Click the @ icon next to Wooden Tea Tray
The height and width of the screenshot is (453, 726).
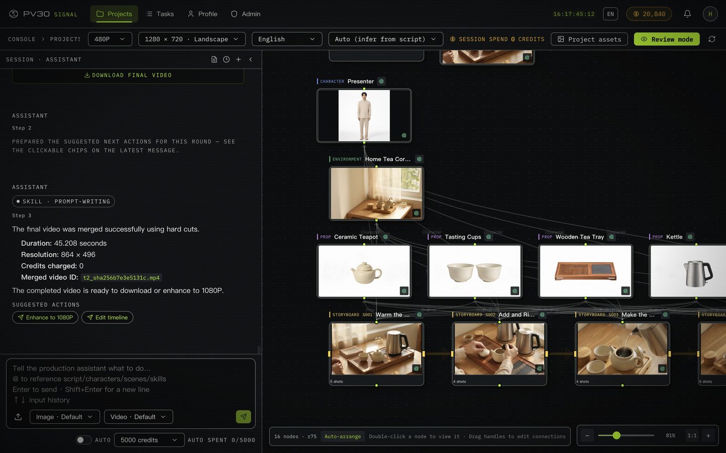pos(612,237)
